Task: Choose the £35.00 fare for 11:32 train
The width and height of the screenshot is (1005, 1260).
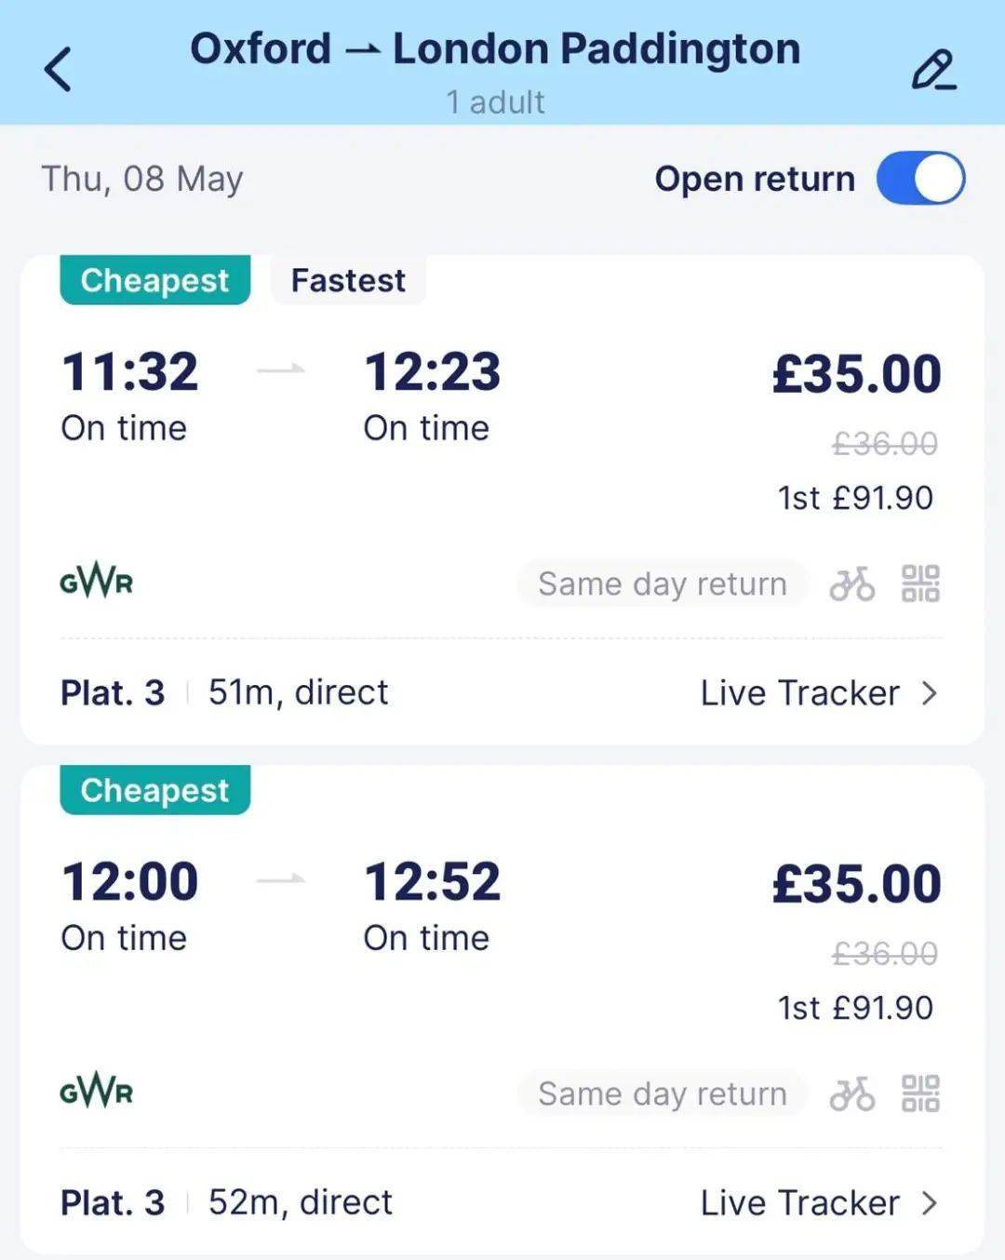Action: coord(857,374)
